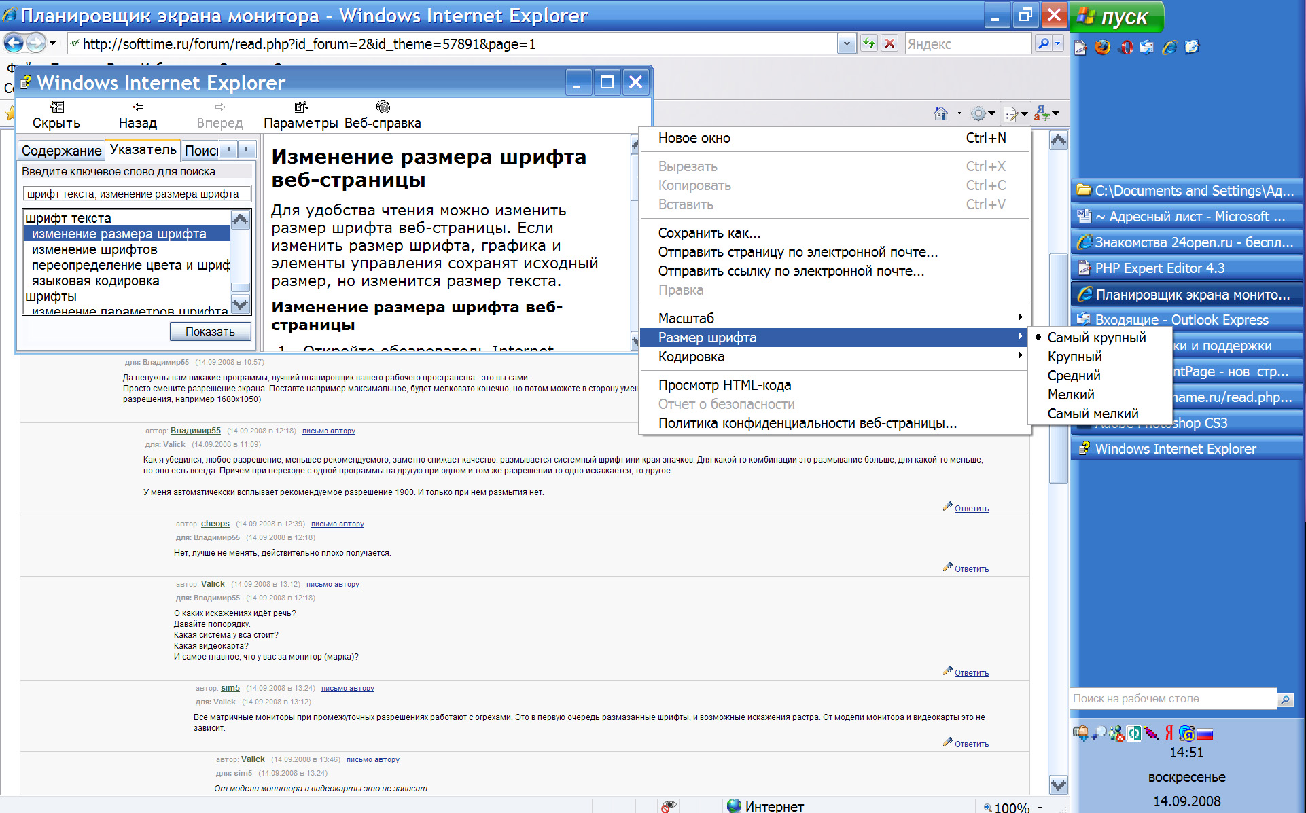Viewport: 1306px width, 813px height.
Task: Open the address bar URL dropdown
Action: [x=846, y=43]
